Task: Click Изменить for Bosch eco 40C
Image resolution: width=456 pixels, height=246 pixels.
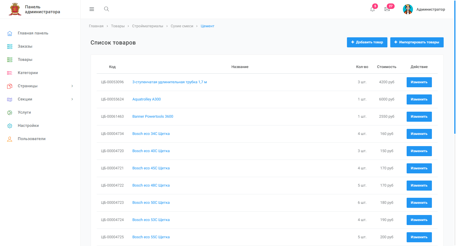Action: click(x=419, y=151)
